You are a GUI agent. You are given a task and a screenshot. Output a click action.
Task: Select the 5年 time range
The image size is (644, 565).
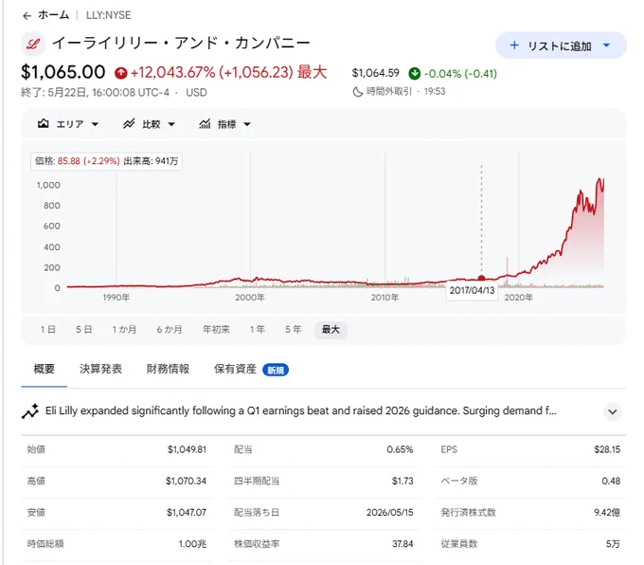tap(294, 329)
